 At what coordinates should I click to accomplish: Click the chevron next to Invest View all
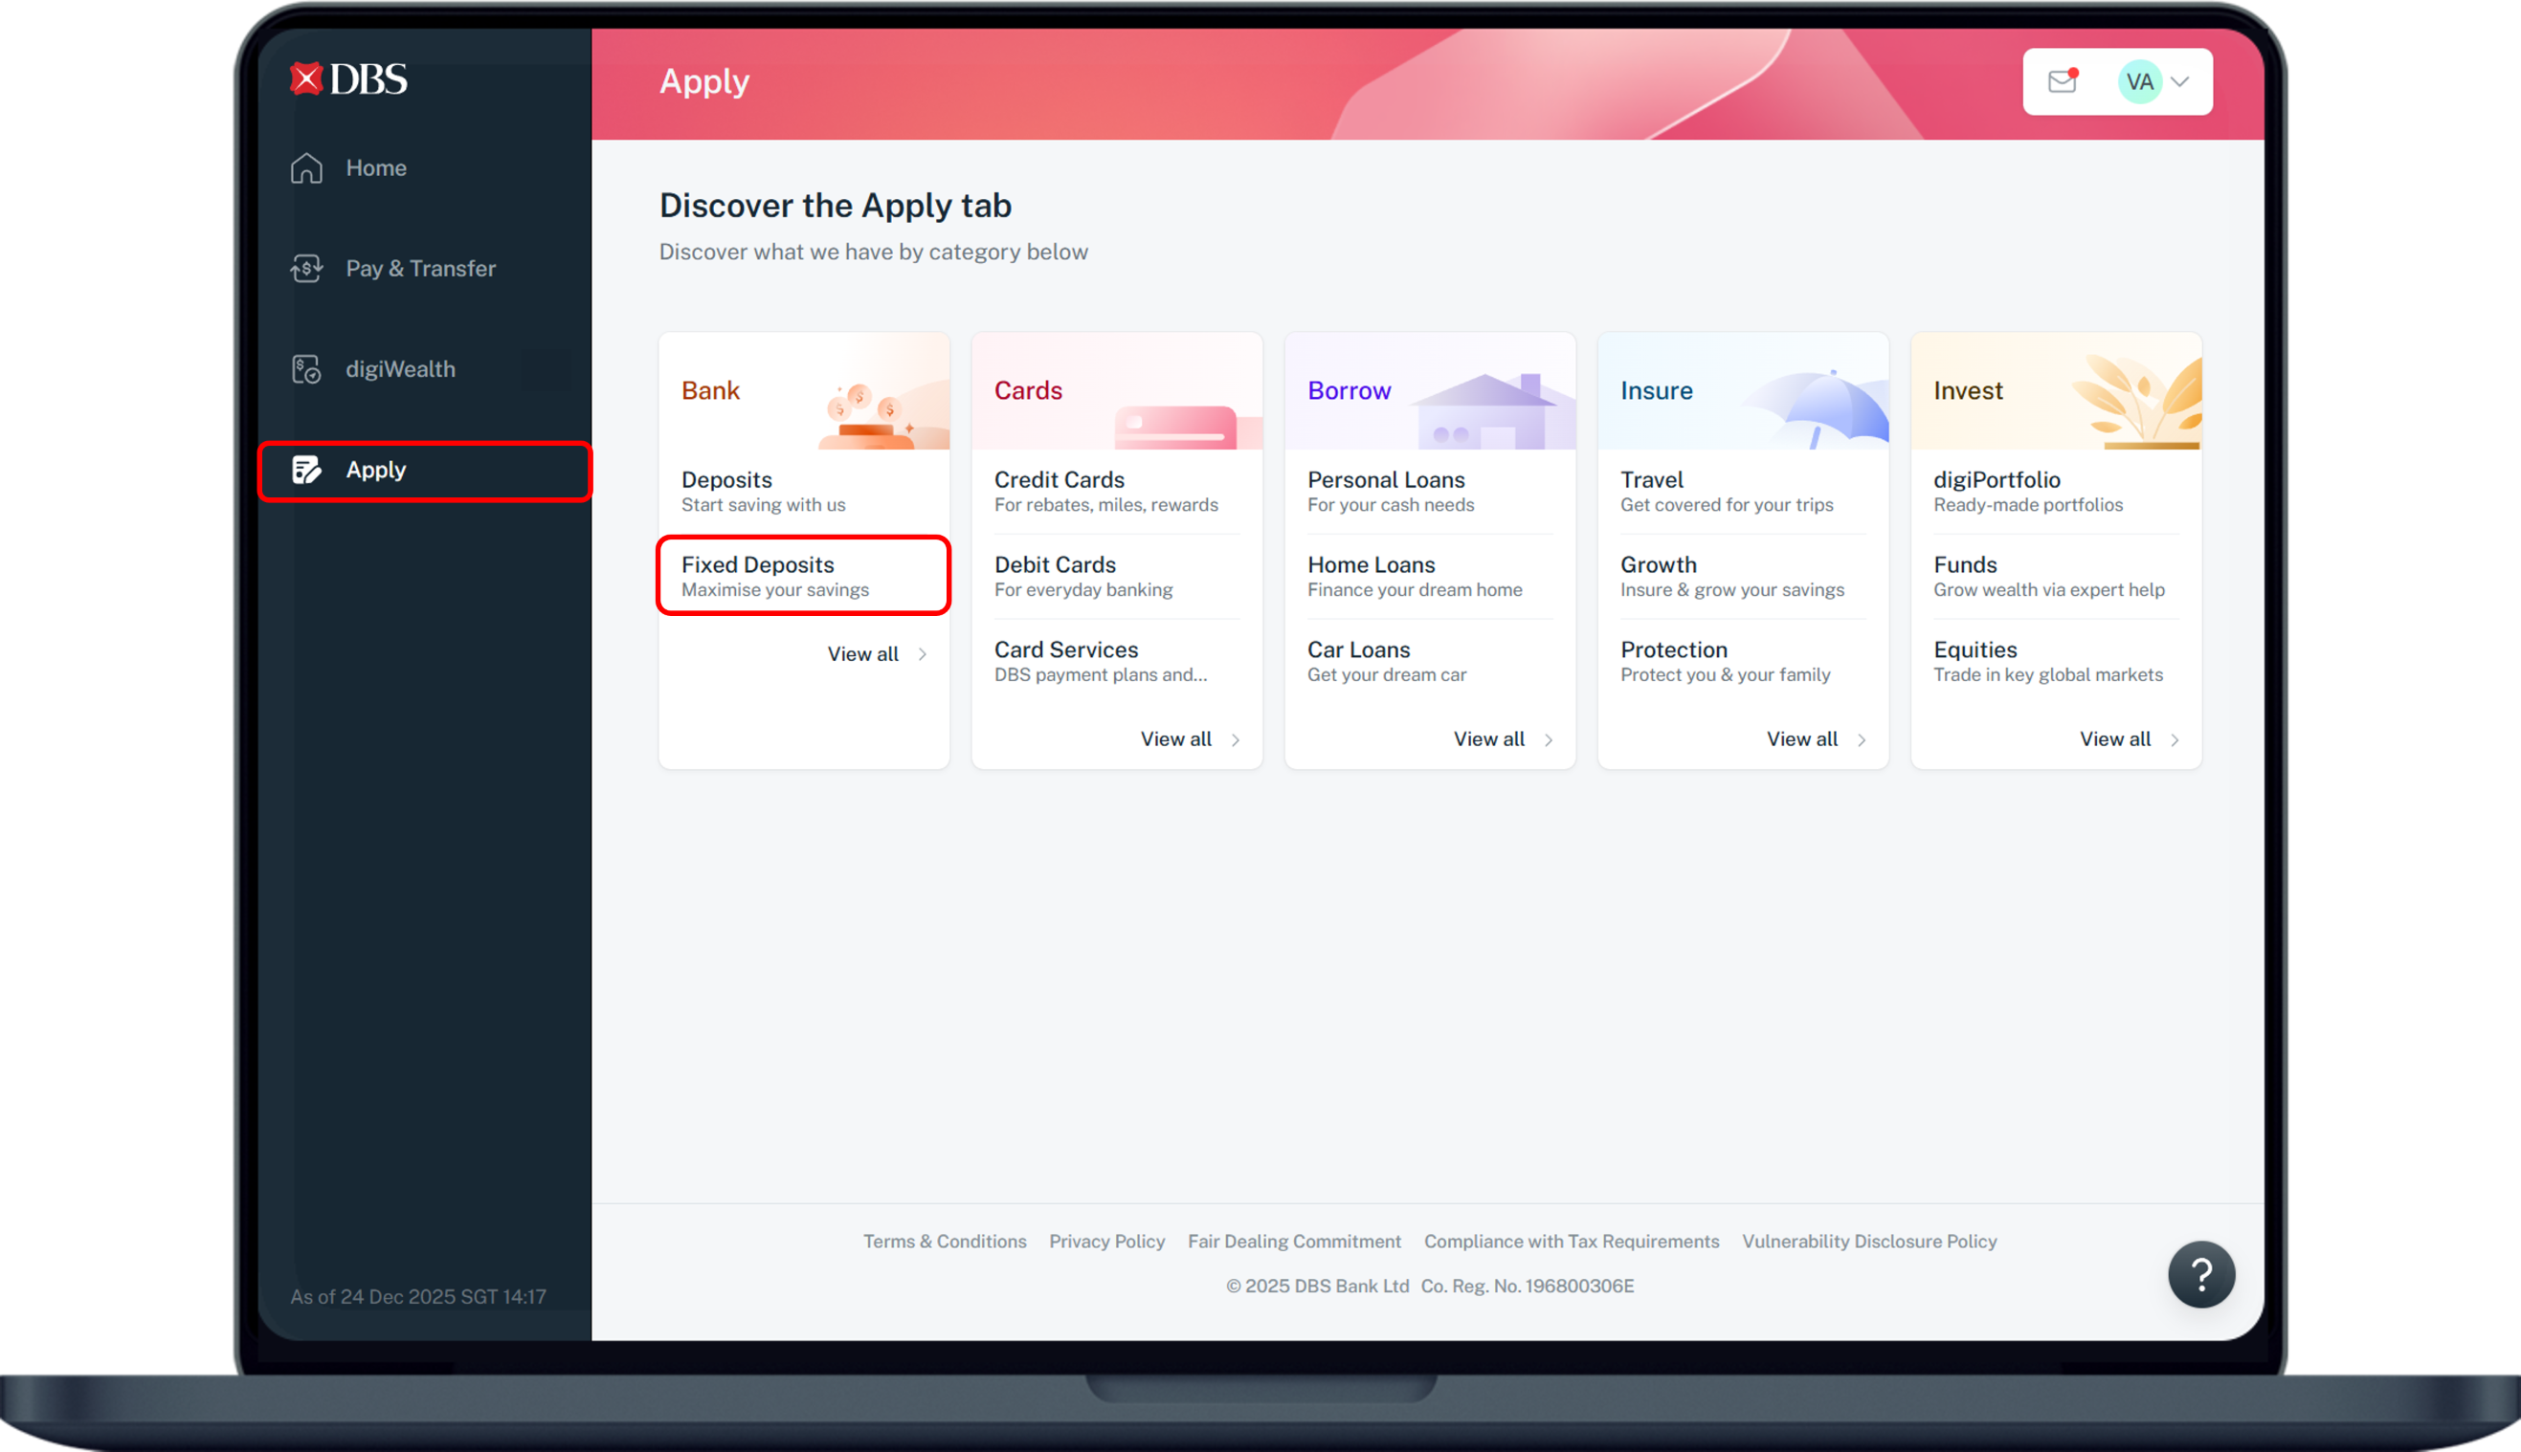click(x=2175, y=740)
